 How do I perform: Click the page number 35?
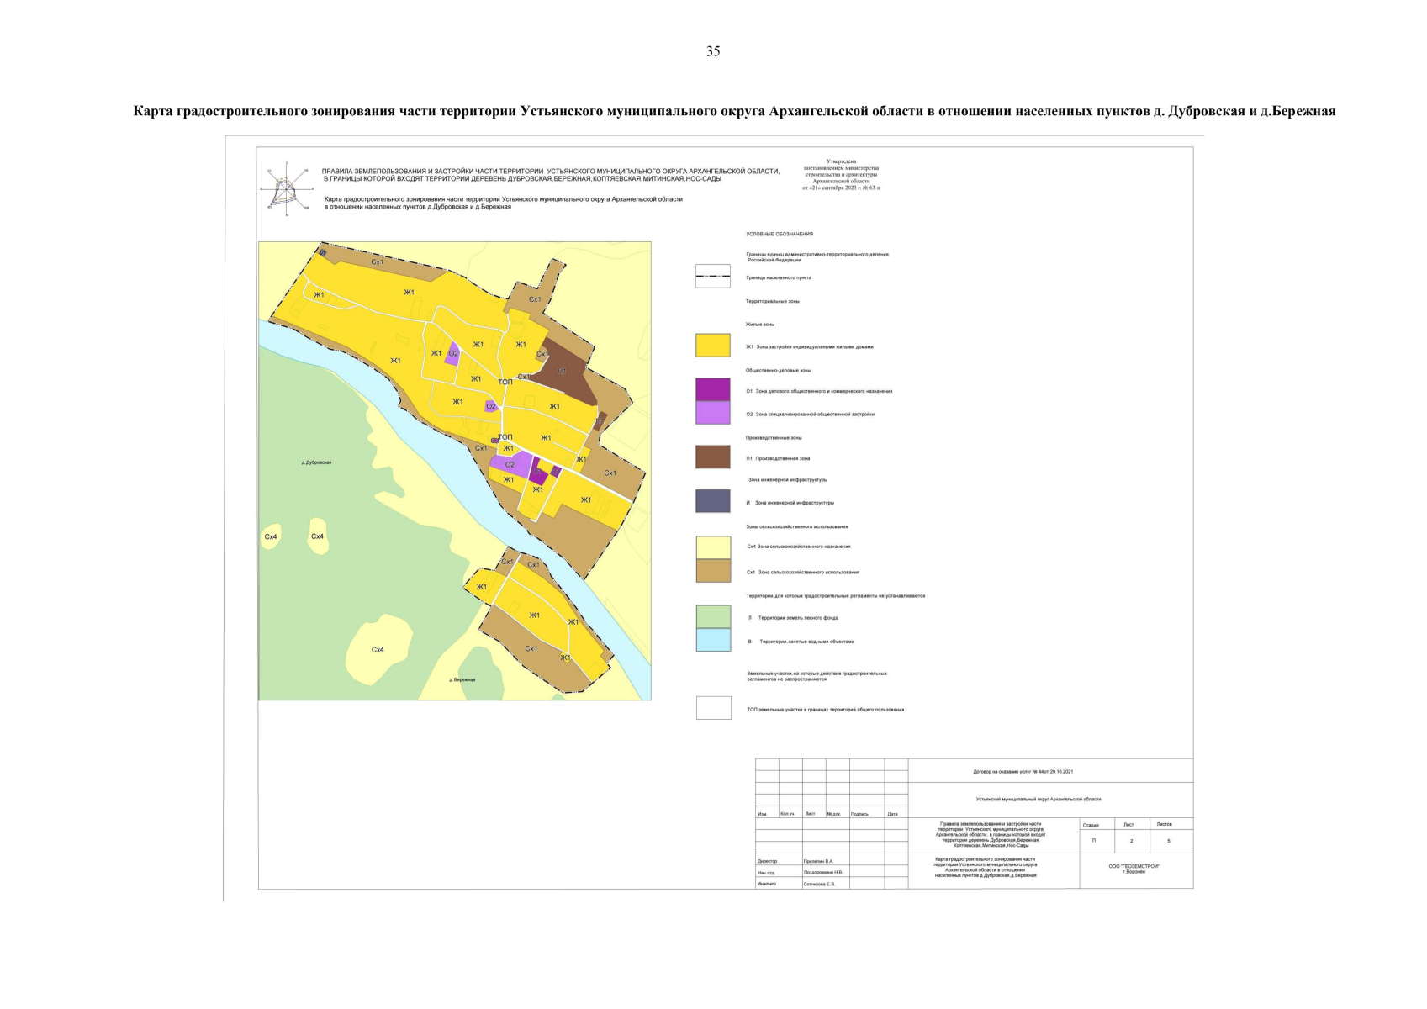(x=713, y=51)
